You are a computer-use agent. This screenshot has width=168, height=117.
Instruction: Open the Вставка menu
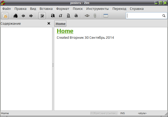(x=46, y=9)
